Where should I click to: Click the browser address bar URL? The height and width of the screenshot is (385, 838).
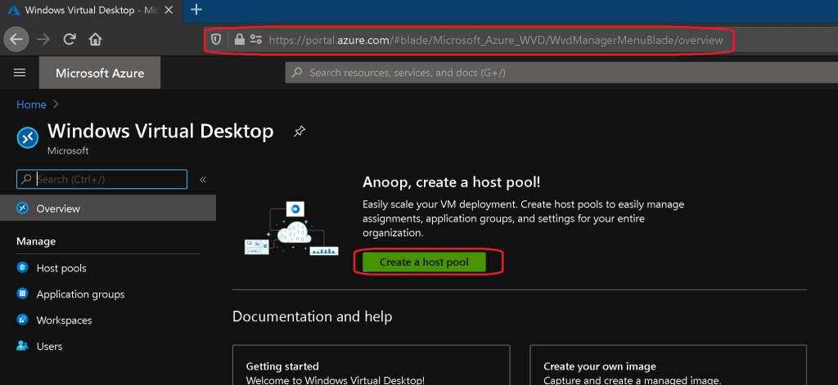495,40
